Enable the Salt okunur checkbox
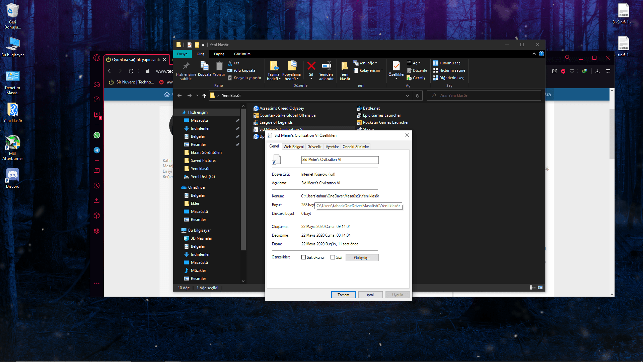The height and width of the screenshot is (362, 643). coord(303,257)
